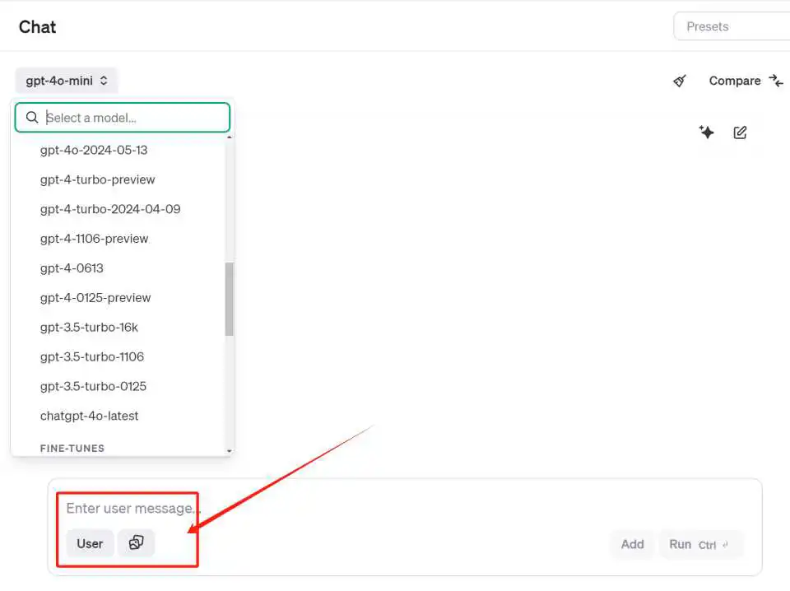790x591 pixels.
Task: Click the model list scrollbar thumb
Action: point(230,299)
